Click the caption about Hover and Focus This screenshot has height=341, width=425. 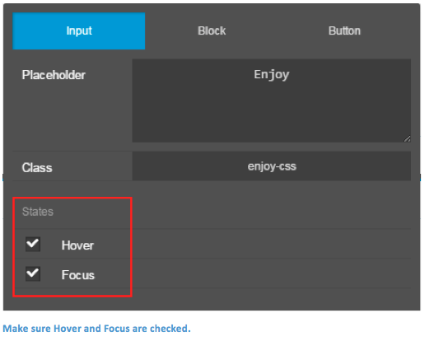(96, 329)
